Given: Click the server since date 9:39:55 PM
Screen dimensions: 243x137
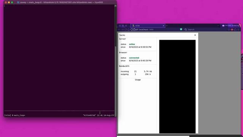Looking at the screenshot, I should tap(140, 47).
